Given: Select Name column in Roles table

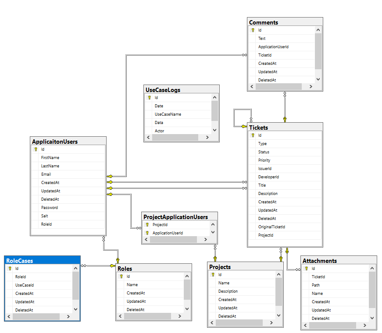Looking at the screenshot, I should coord(150,285).
